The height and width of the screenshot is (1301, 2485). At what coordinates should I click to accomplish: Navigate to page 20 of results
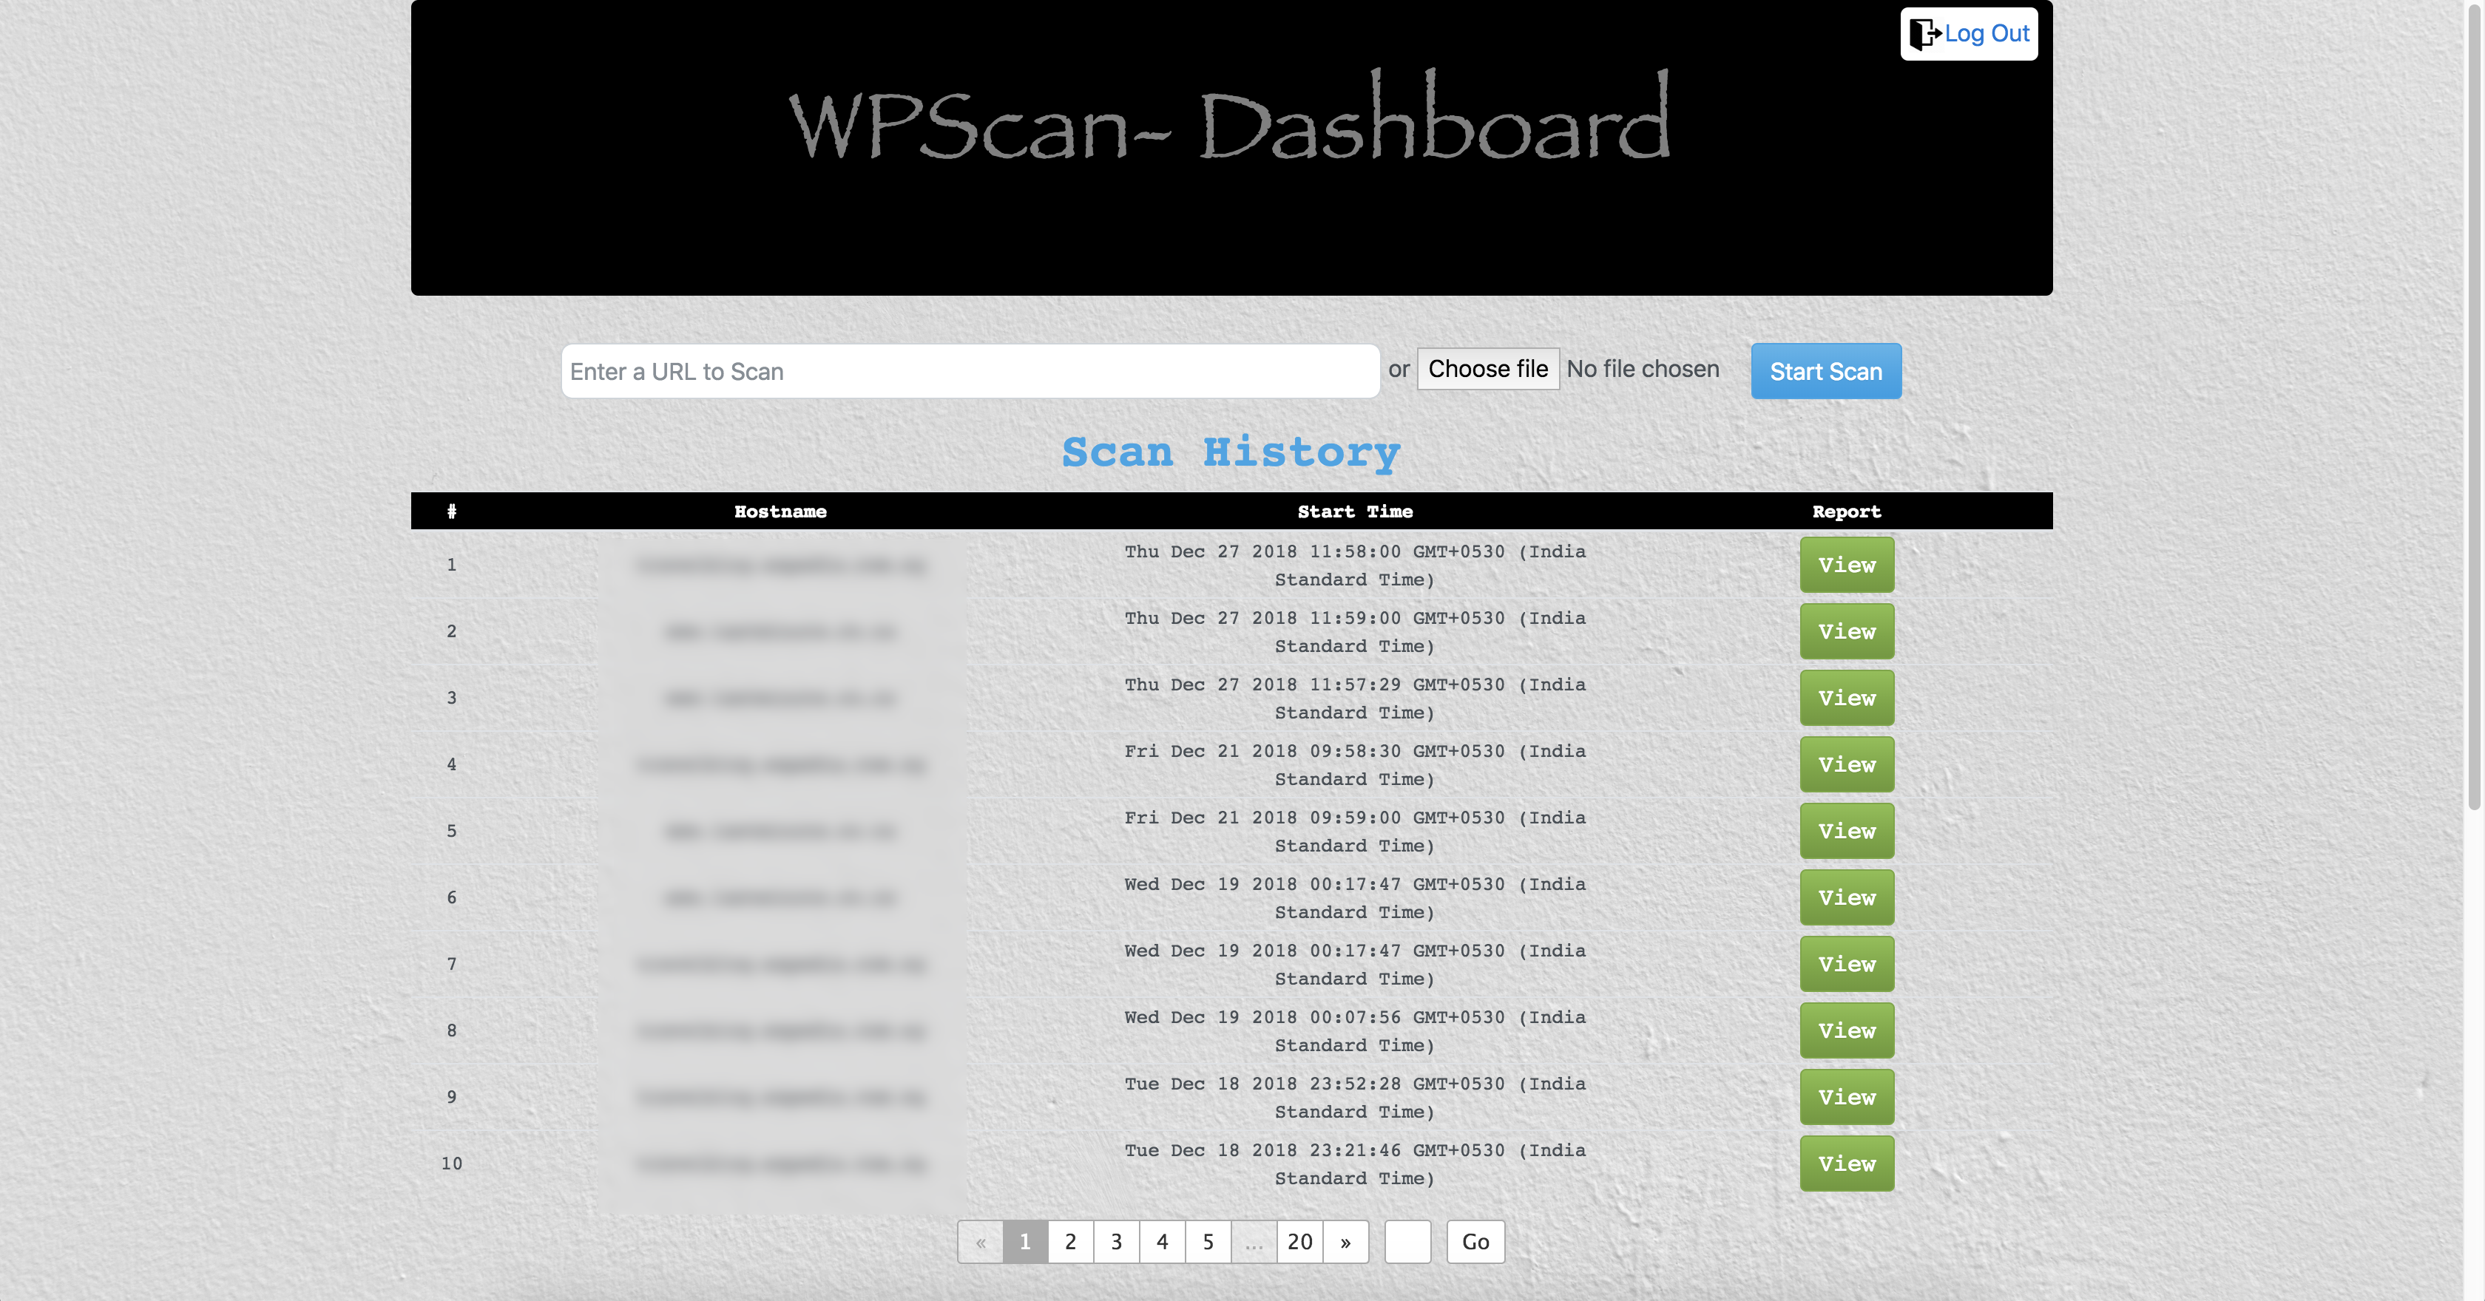(x=1299, y=1240)
